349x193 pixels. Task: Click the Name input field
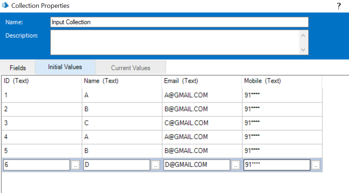[x=179, y=22]
